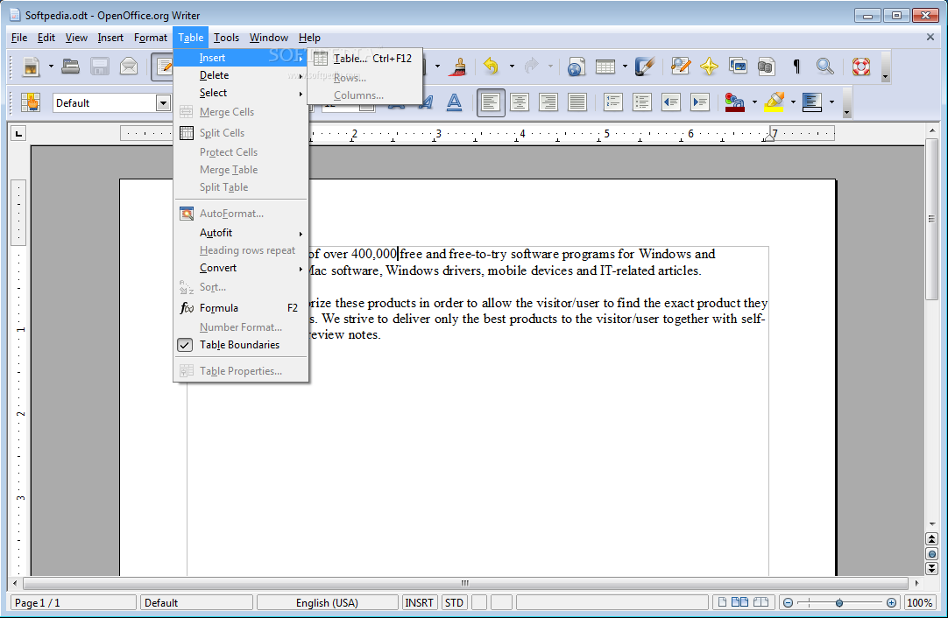
Task: Toggle STD selection mode in status bar
Action: point(454,603)
